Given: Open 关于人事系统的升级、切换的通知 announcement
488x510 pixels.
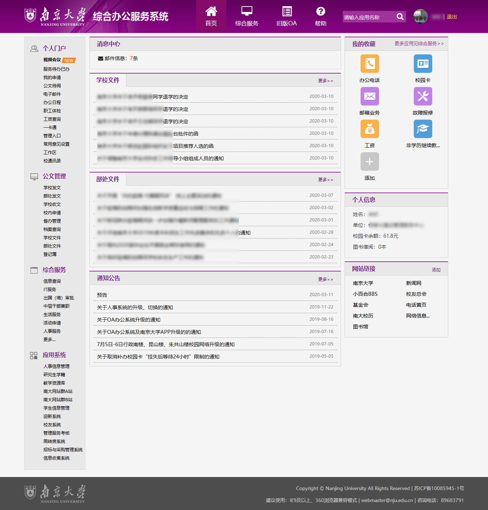Looking at the screenshot, I should 135,307.
